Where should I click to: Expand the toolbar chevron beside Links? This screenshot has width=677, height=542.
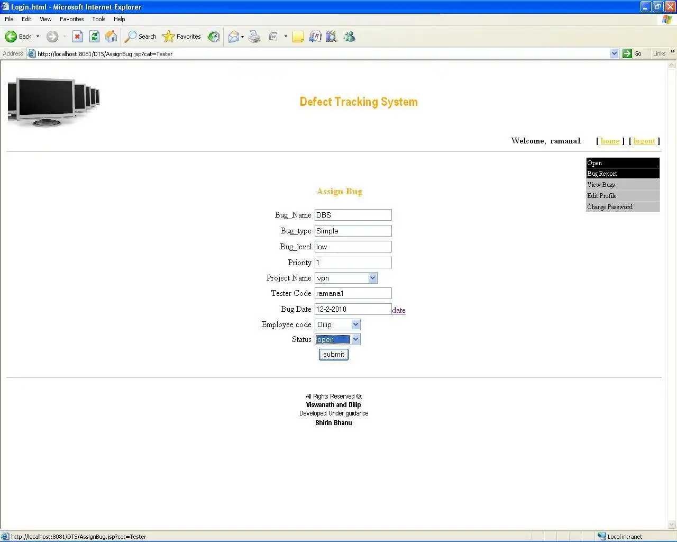[x=673, y=51]
